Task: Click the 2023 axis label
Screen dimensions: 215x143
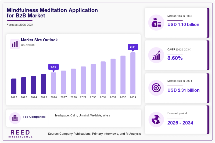Action: 24,97
